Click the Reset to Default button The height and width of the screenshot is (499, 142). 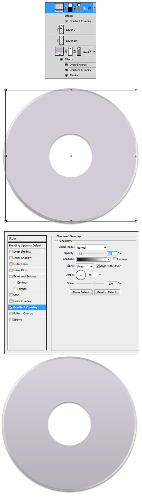point(107,292)
